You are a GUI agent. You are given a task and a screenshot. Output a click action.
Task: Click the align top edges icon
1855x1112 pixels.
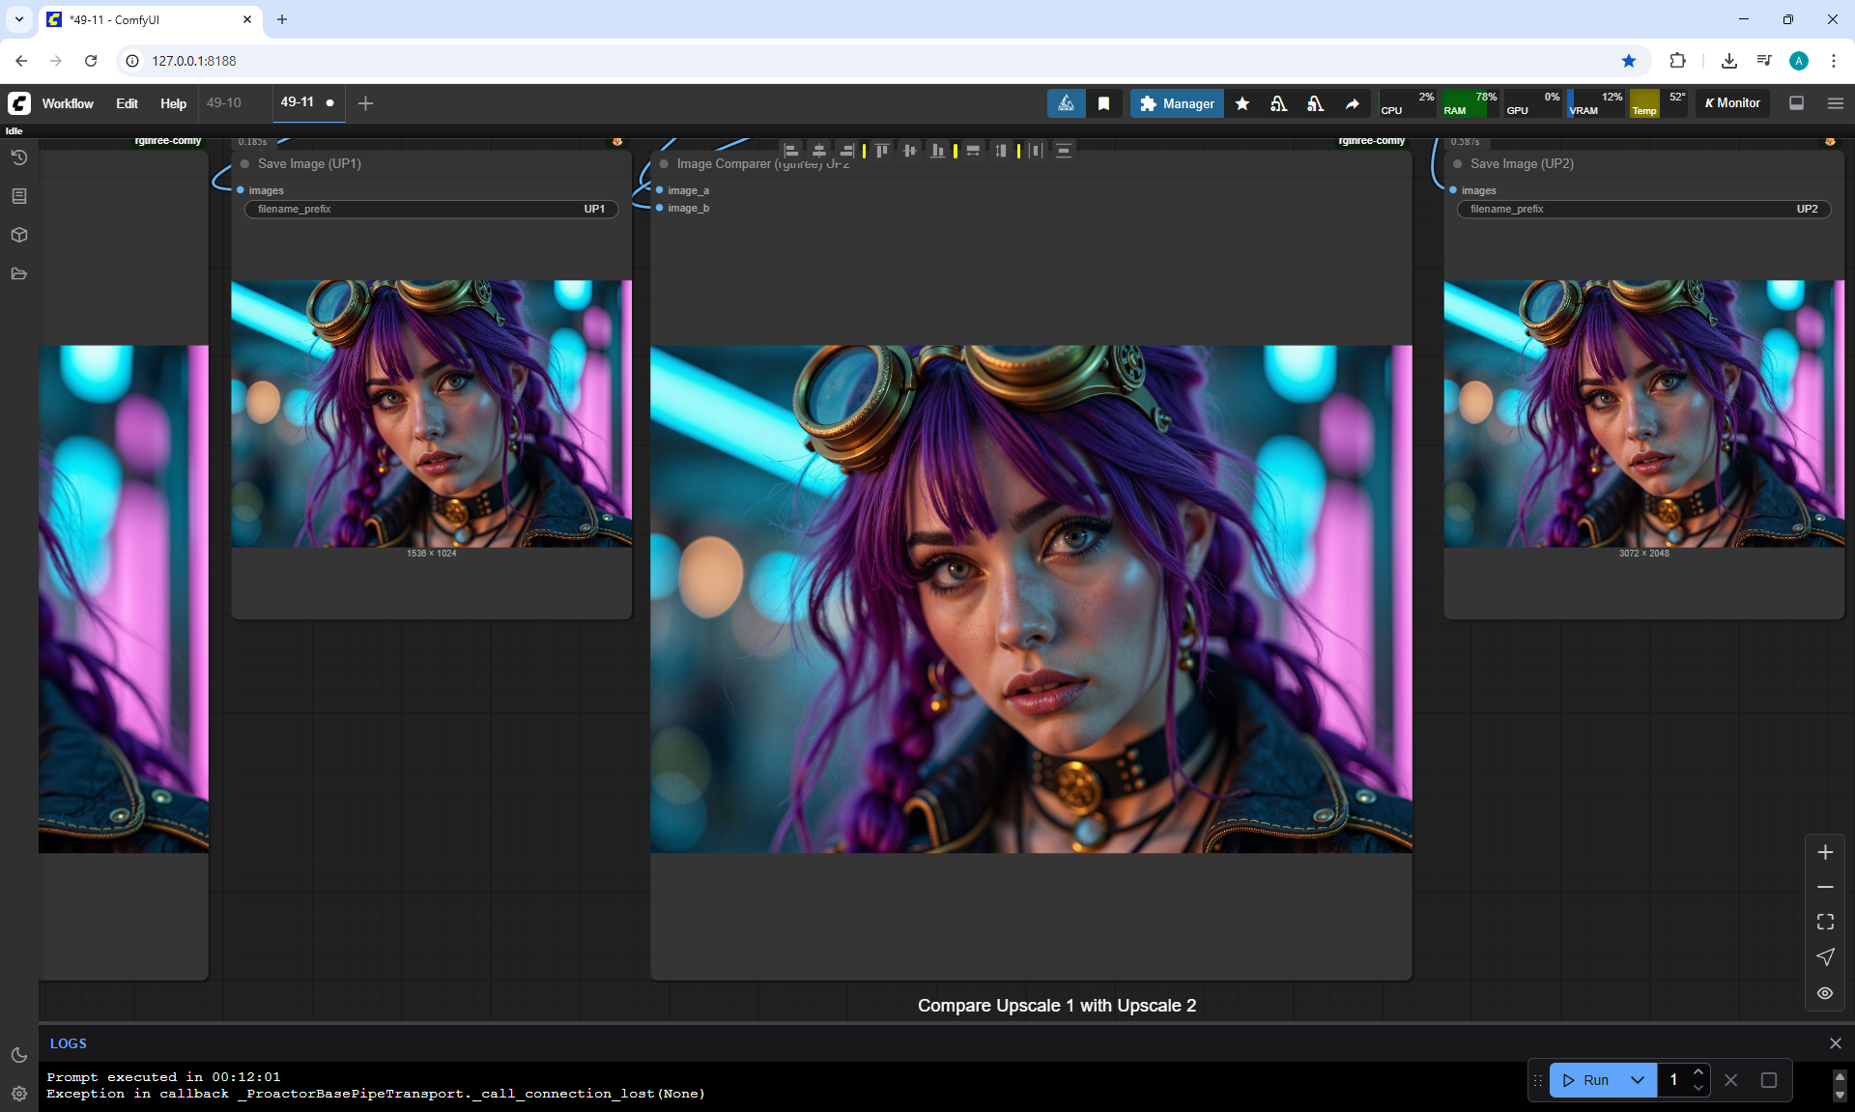(881, 151)
